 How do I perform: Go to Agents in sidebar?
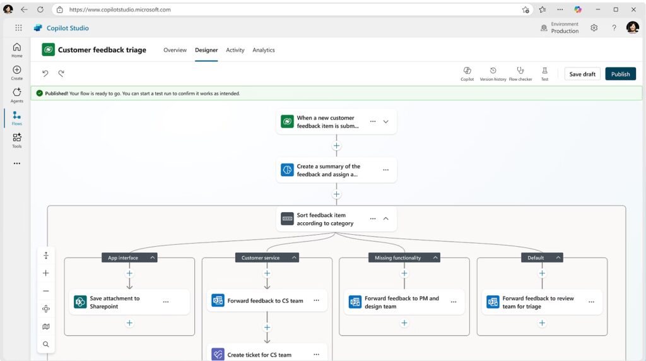(16, 95)
